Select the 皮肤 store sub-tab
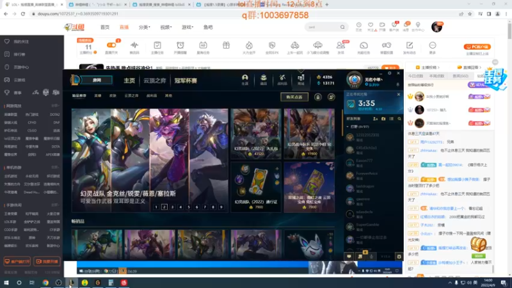Viewport: 512px width, 288px height. click(113, 95)
